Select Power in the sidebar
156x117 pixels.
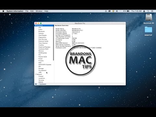41,59
